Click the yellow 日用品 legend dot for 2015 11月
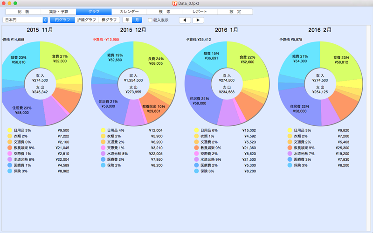The width and height of the screenshot is (373, 233). 10,131
